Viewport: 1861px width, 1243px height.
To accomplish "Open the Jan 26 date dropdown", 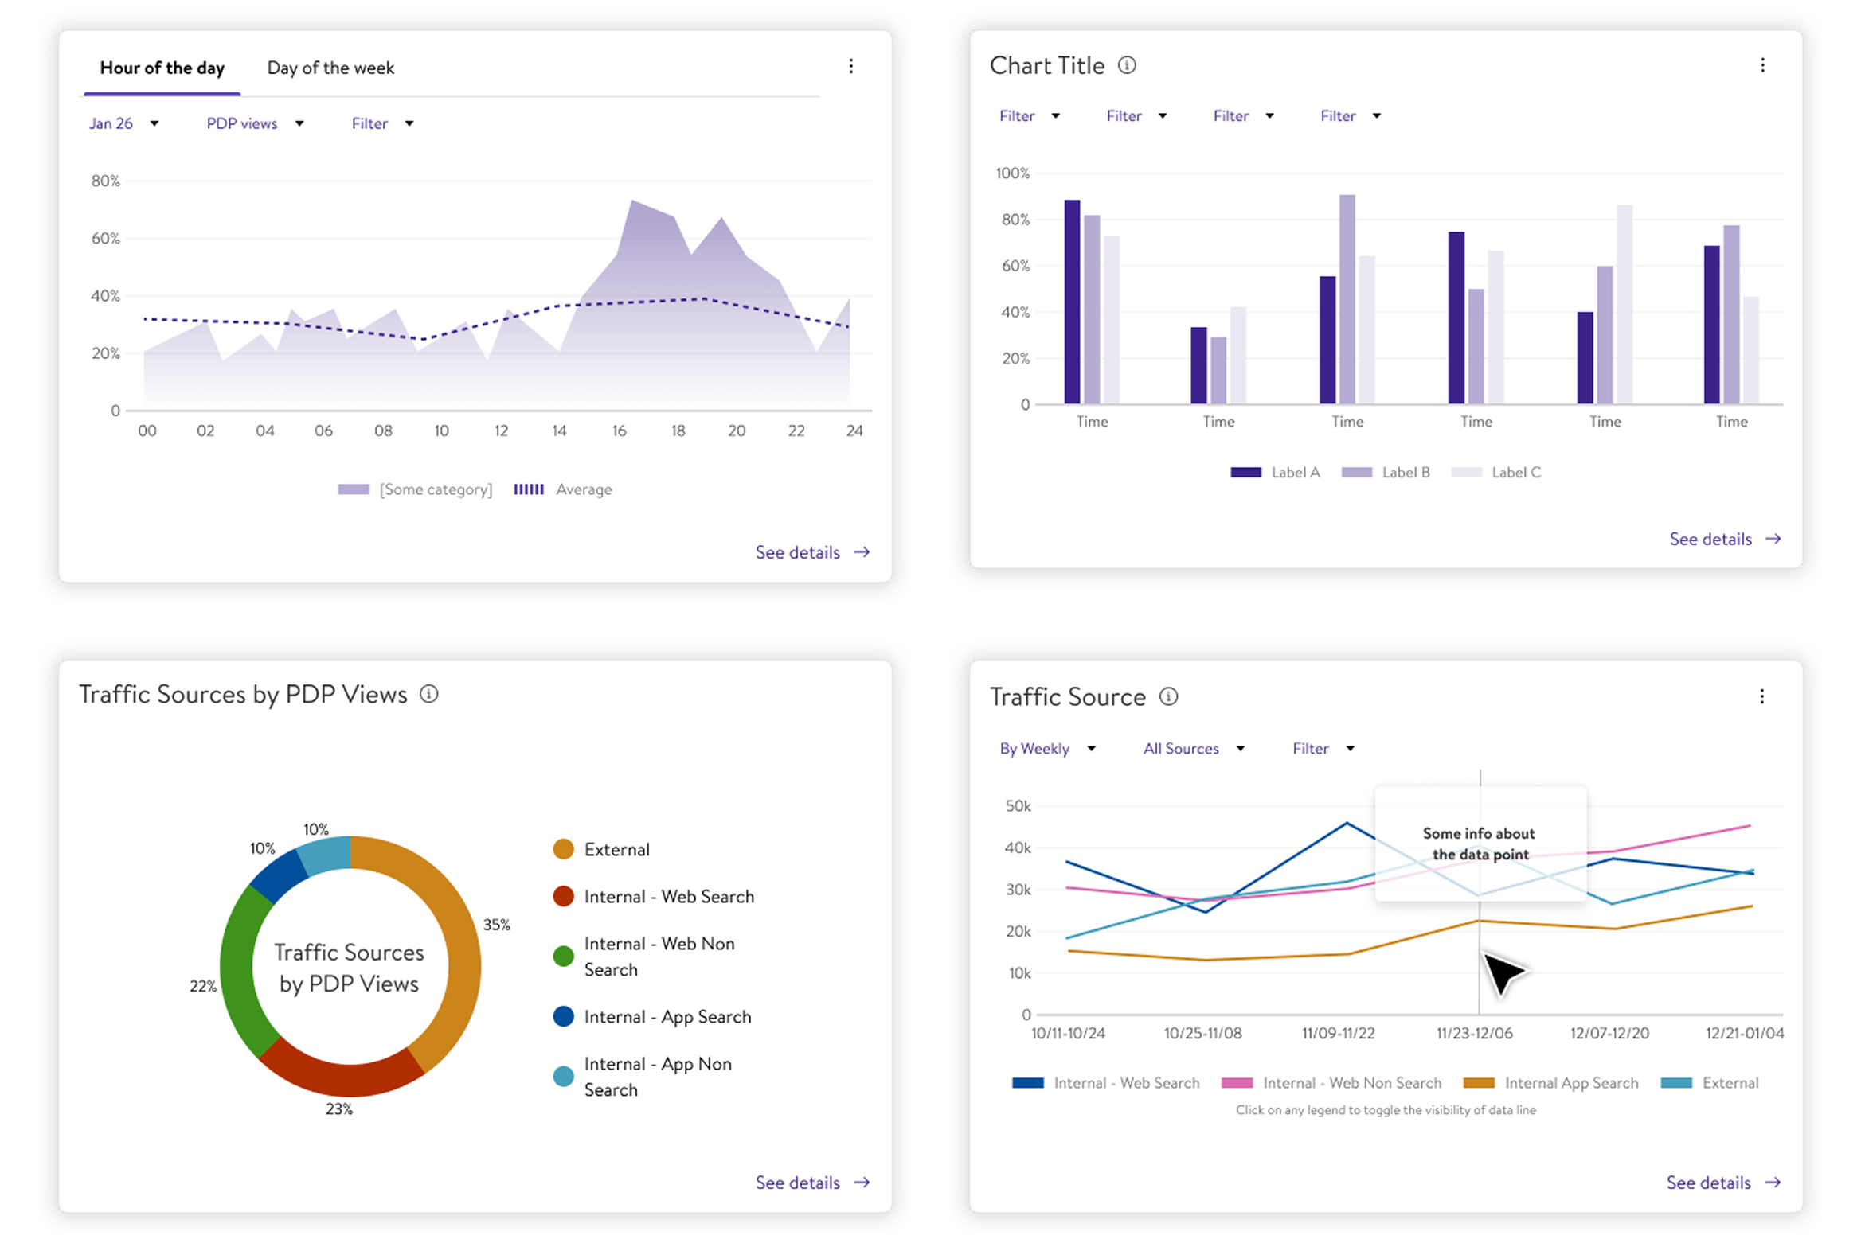I will coord(123,123).
